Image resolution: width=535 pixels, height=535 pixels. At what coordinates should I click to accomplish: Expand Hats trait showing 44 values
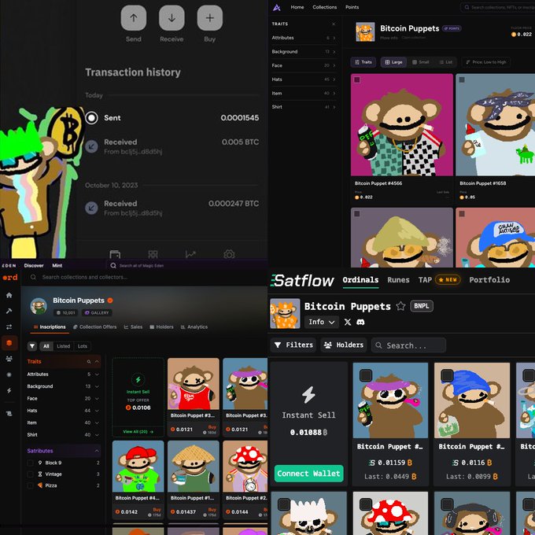[63, 411]
